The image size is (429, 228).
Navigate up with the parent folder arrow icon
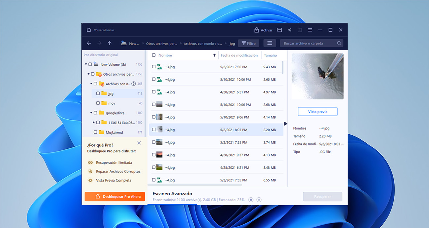(x=110, y=43)
